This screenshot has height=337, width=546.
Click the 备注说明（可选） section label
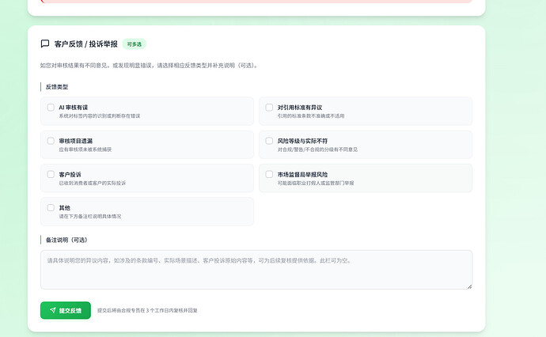tap(66, 240)
